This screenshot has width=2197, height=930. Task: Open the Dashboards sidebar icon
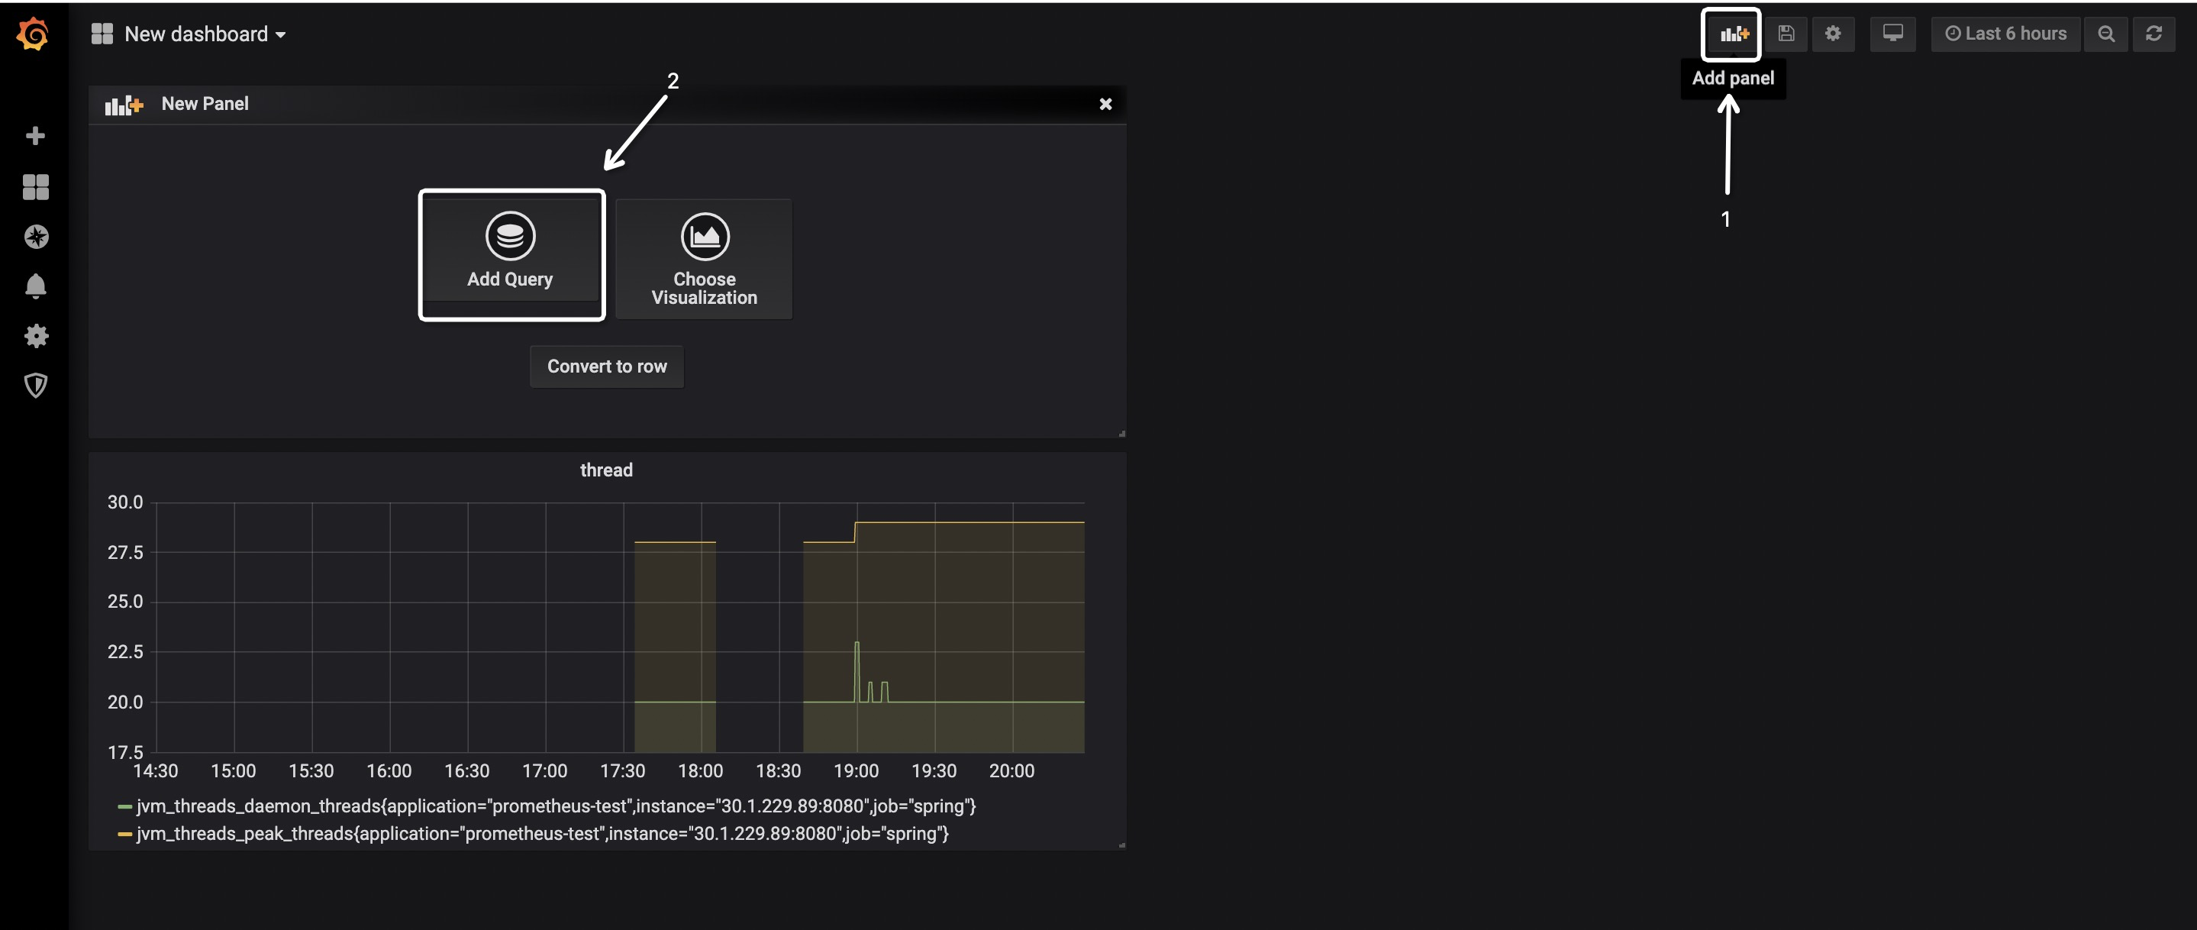[35, 187]
